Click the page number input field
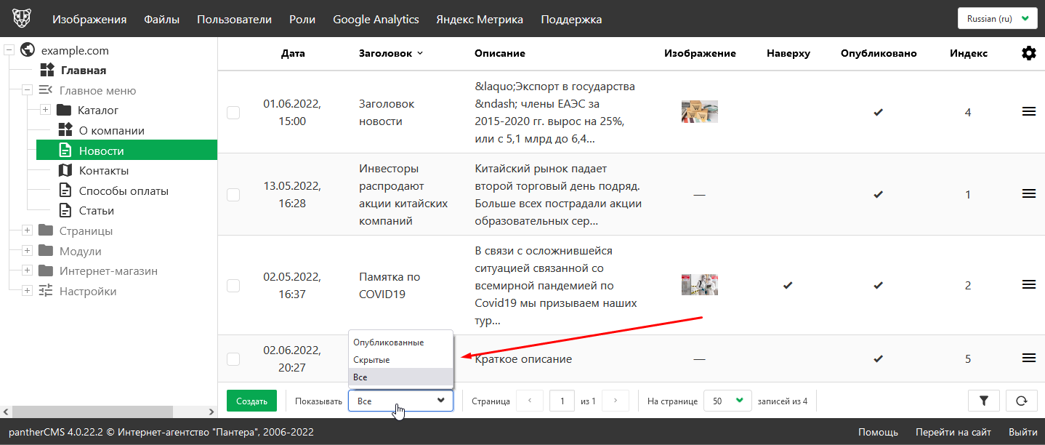1045x445 pixels. tap(562, 401)
